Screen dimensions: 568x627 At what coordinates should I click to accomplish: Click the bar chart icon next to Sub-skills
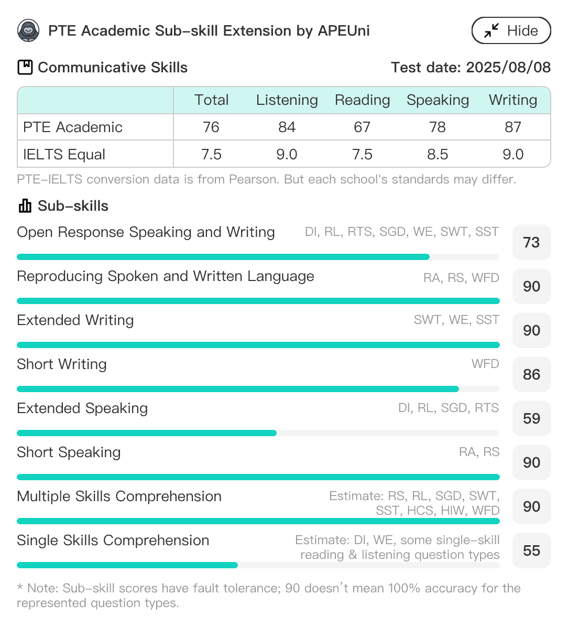25,206
